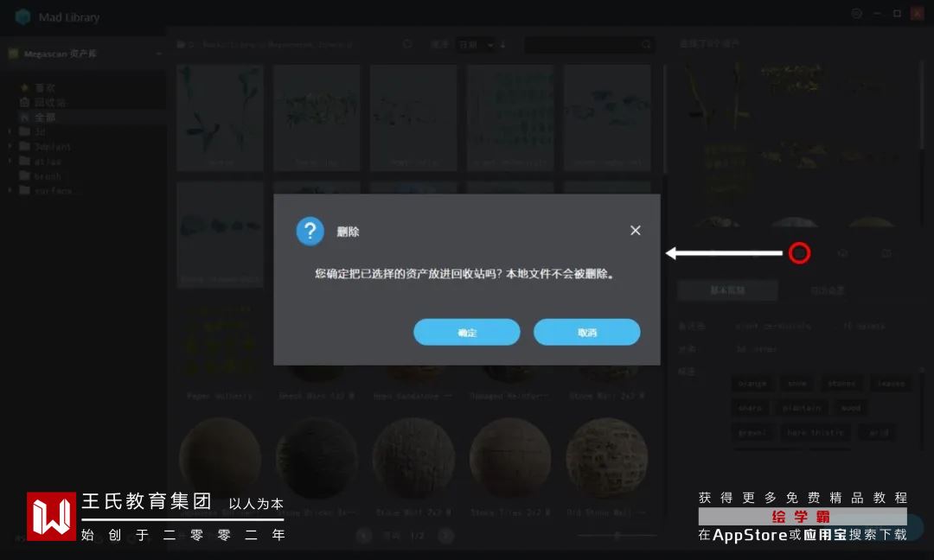Expand the 3d folder arrow
Viewport: 934px width, 560px height.
click(x=9, y=131)
